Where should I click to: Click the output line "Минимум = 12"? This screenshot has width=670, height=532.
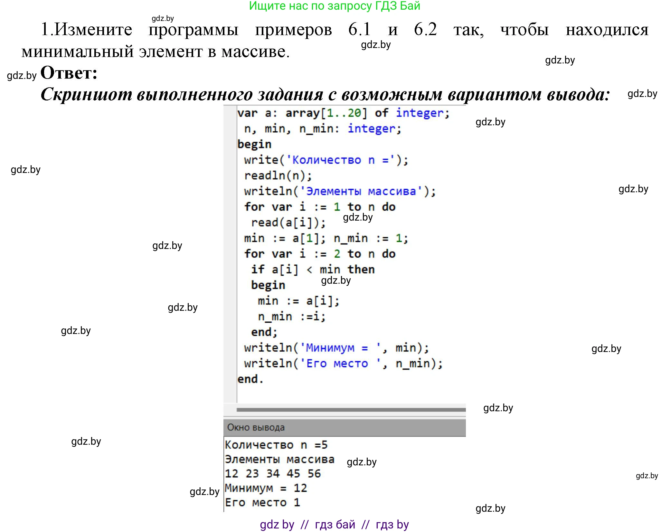(x=266, y=488)
